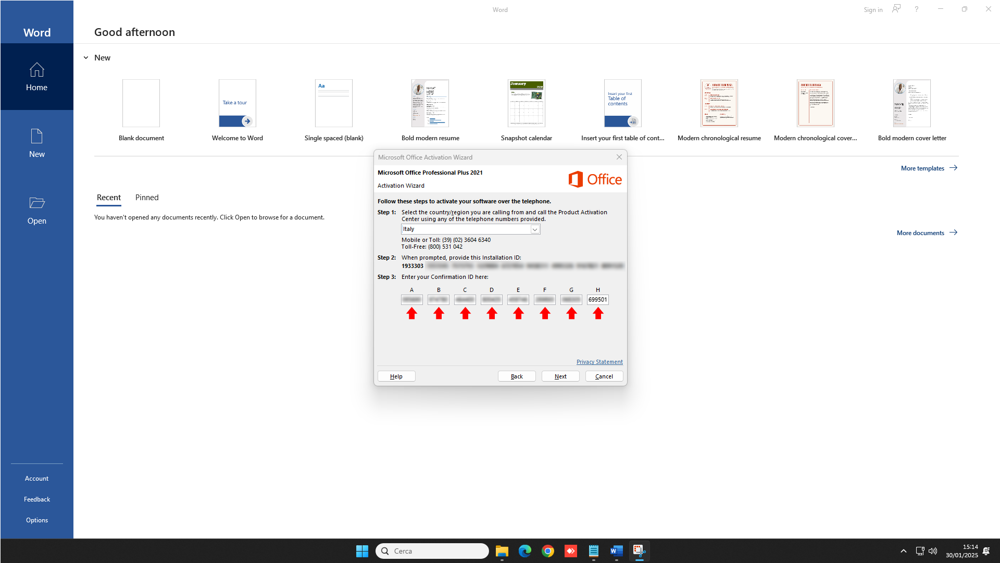Click Confirmation ID field E
This screenshot has width=1000, height=563.
click(x=518, y=300)
